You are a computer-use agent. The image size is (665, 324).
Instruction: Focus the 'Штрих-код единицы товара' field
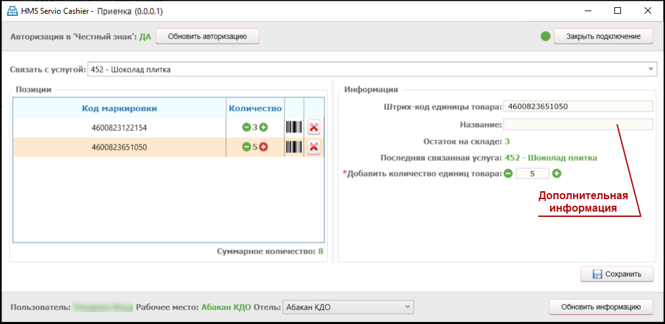click(x=578, y=106)
